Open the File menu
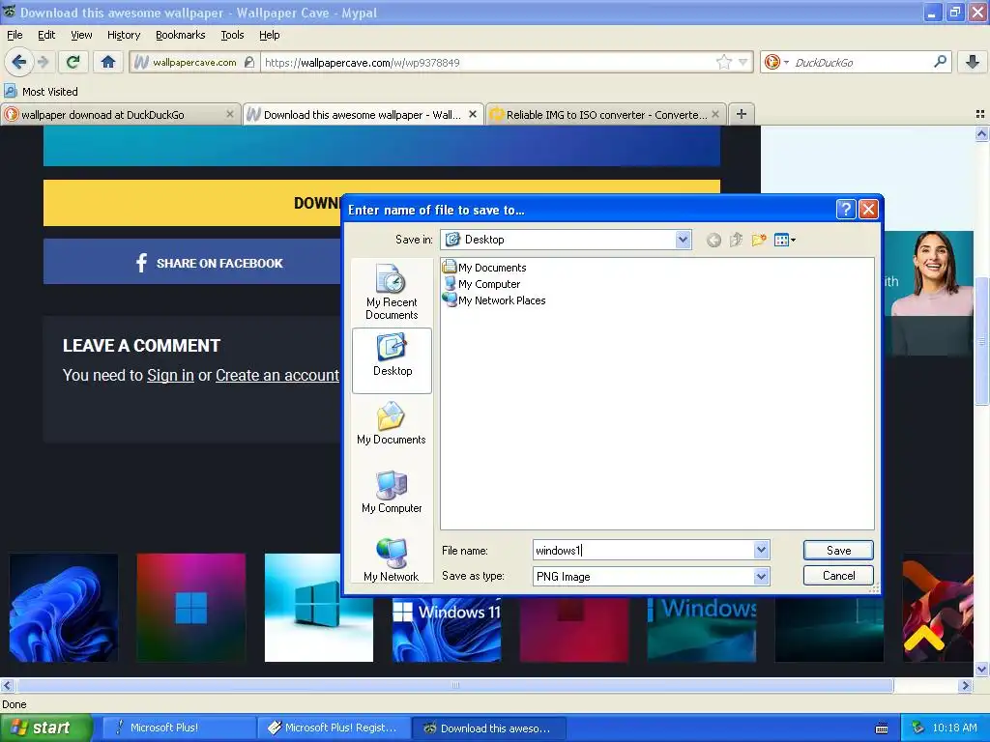 pyautogui.click(x=15, y=35)
